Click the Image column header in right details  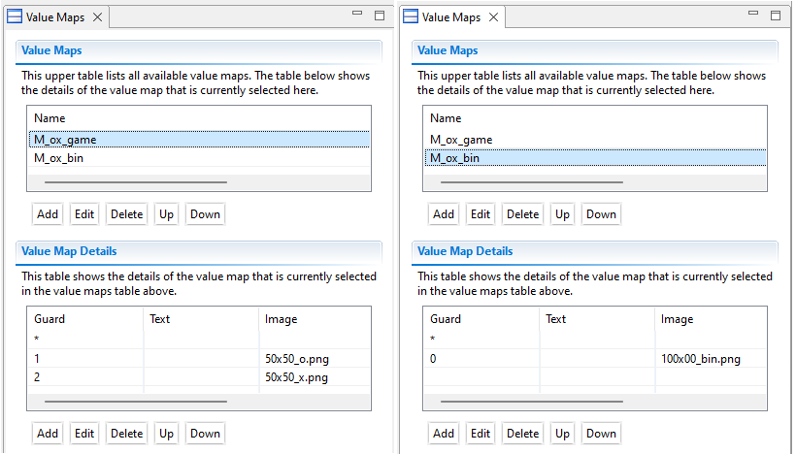click(677, 319)
